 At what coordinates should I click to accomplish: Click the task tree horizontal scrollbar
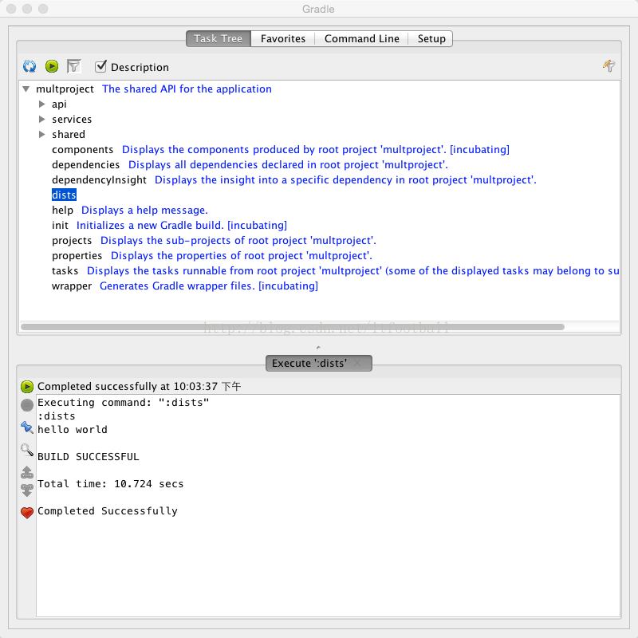click(293, 327)
